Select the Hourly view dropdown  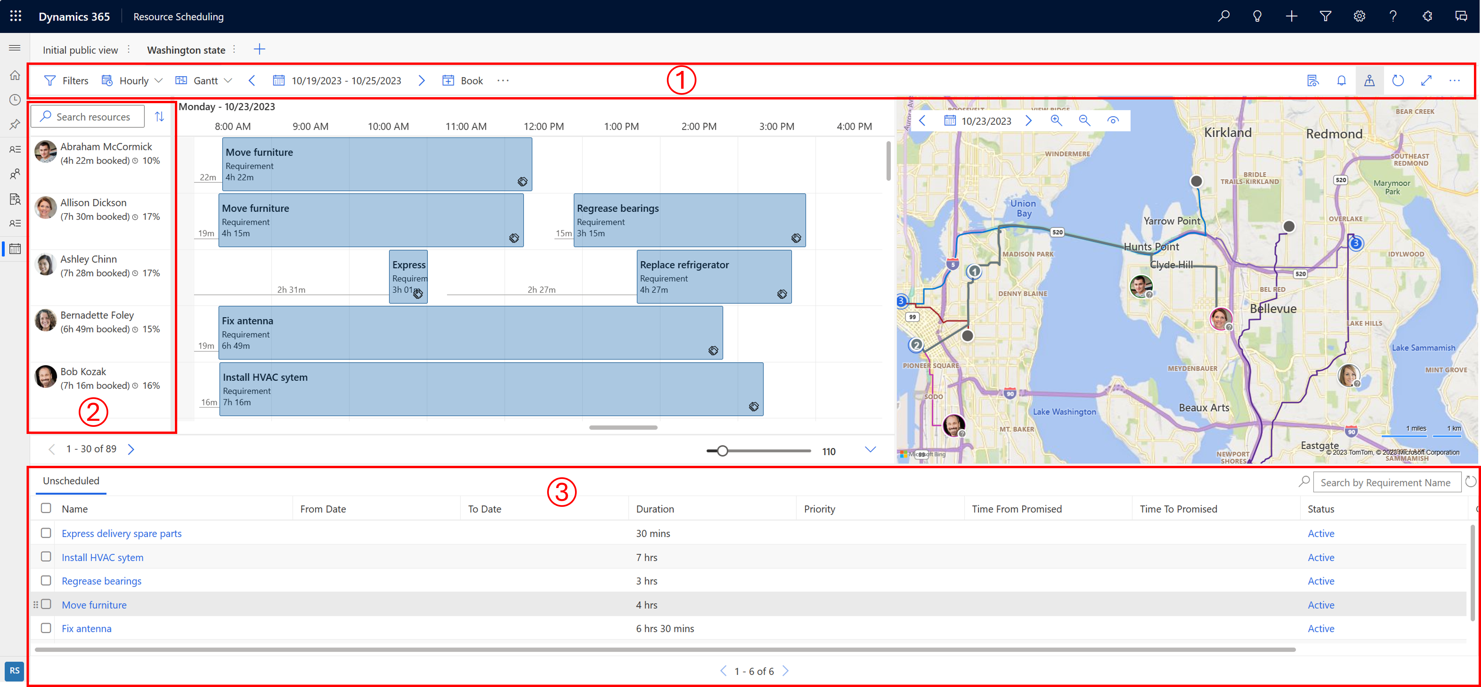tap(136, 80)
